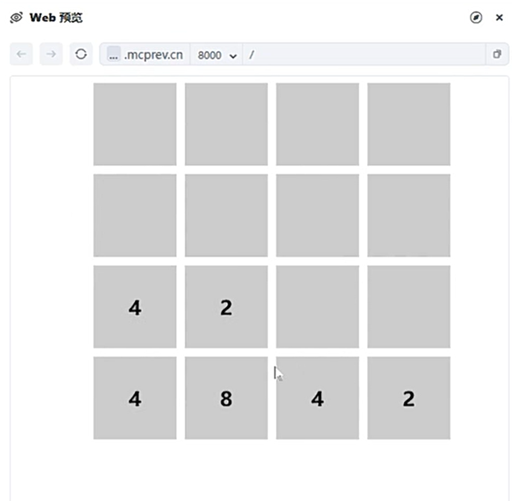Click the bottom-right tile showing 2

[409, 398]
